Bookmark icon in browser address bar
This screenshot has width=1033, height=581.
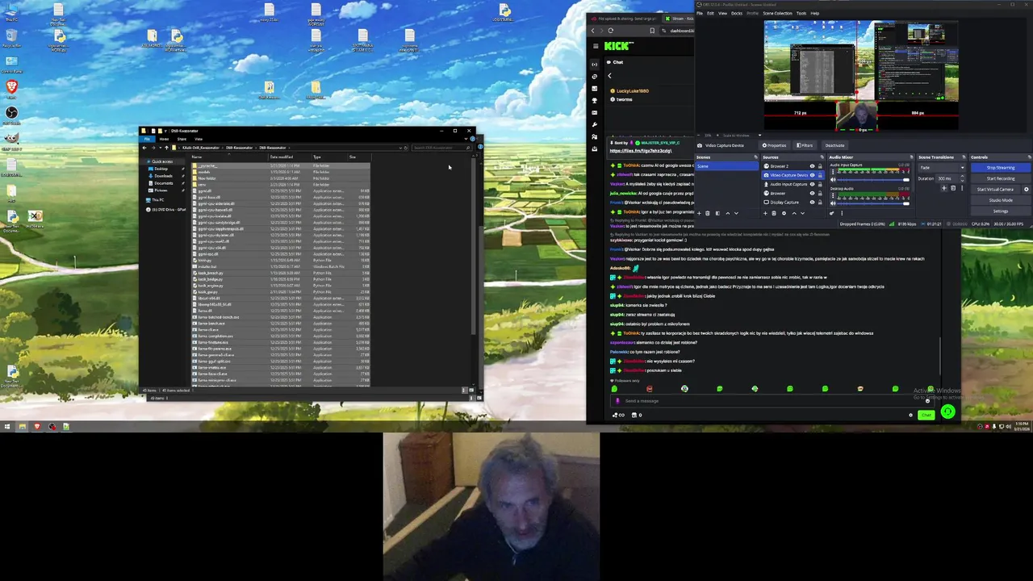[x=652, y=31]
